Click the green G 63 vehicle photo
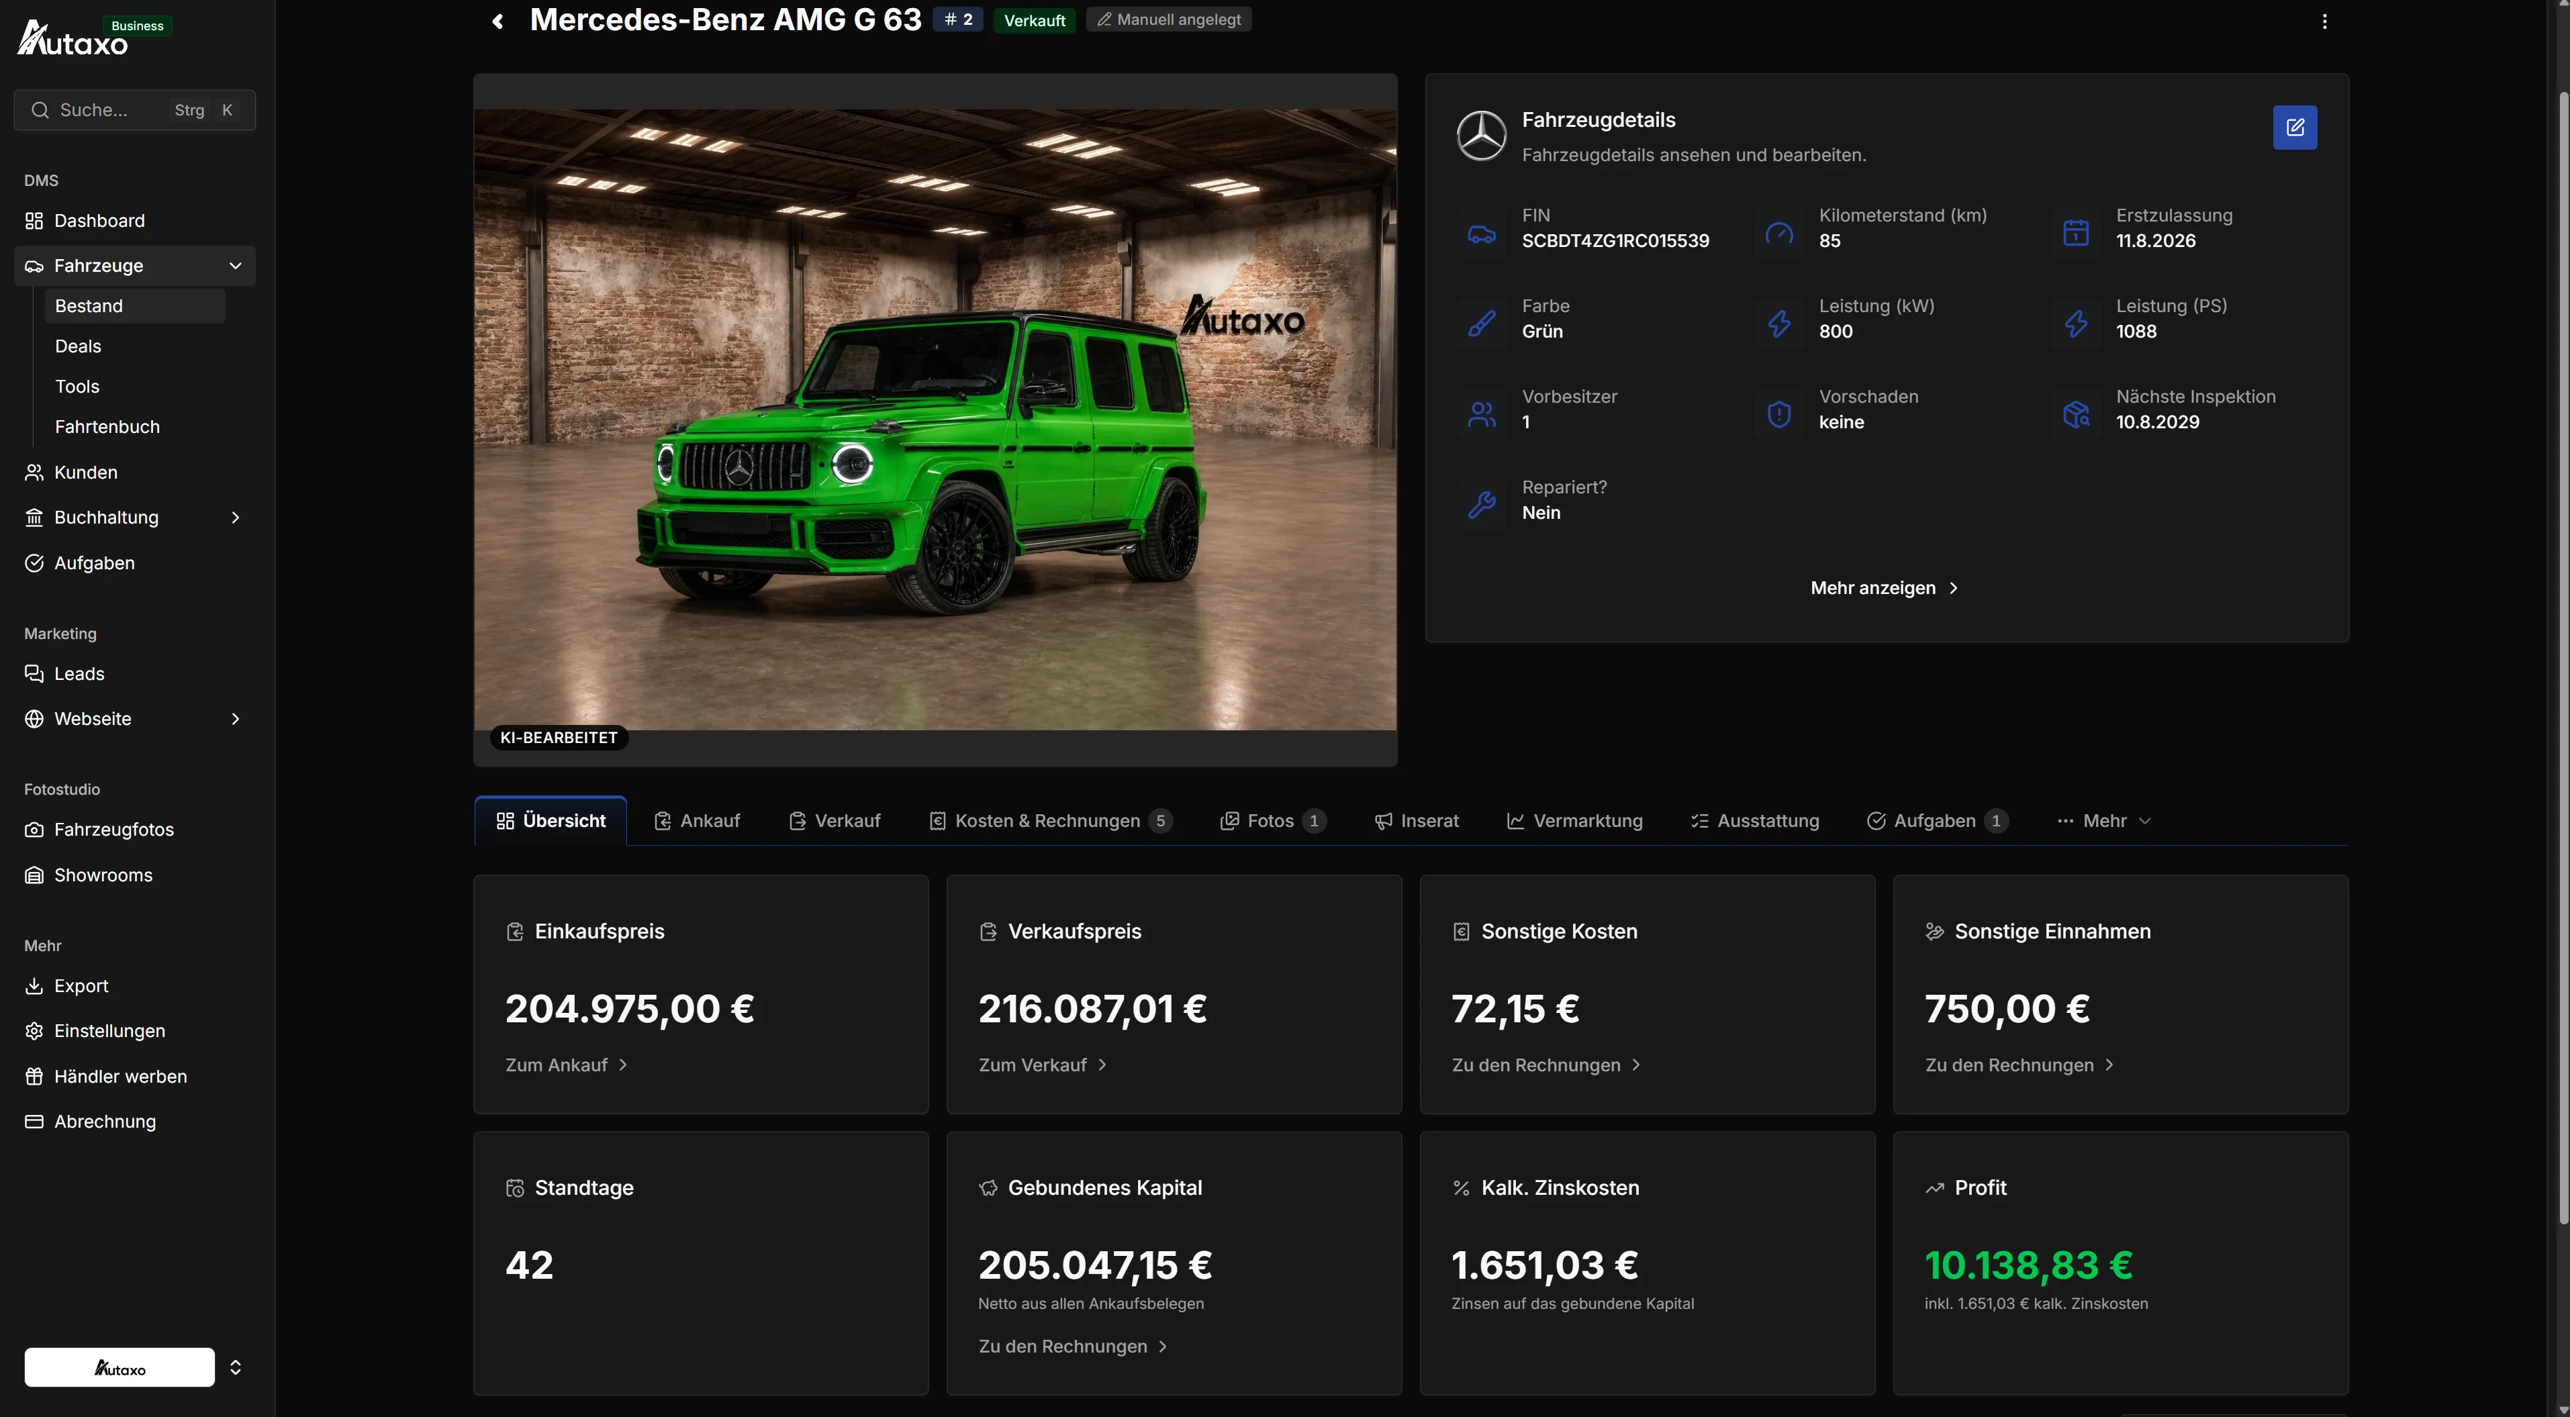Viewport: 2570px width, 1417px height. (x=935, y=420)
